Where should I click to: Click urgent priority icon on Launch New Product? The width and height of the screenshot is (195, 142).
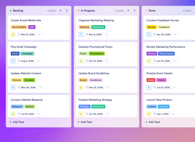tap(149, 114)
